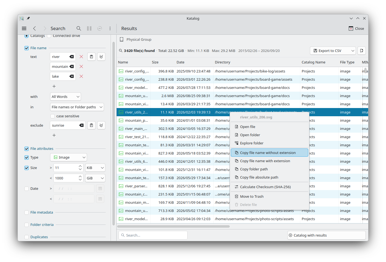Open the hamburger main menu
The image size is (386, 262).
pos(24,28)
